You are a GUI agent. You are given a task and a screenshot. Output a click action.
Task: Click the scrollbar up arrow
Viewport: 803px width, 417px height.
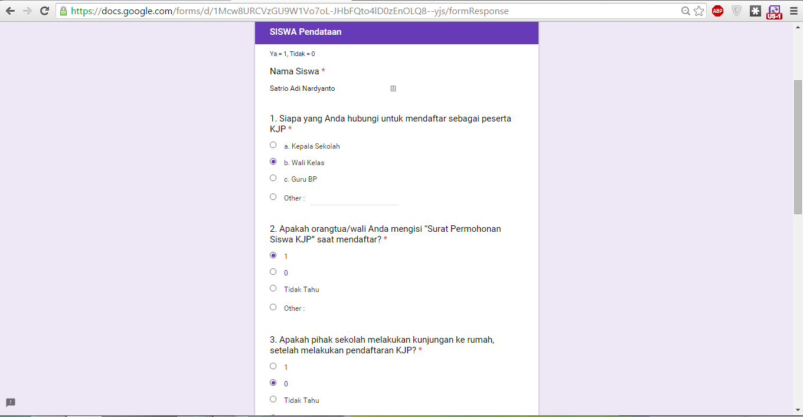[798, 27]
